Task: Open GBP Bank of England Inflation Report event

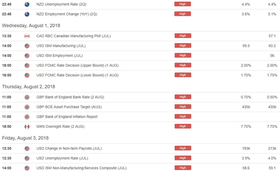Action: coord(67,117)
